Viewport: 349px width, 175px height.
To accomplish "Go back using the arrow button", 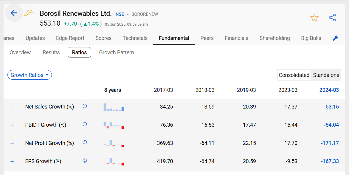I will (x=14, y=13).
